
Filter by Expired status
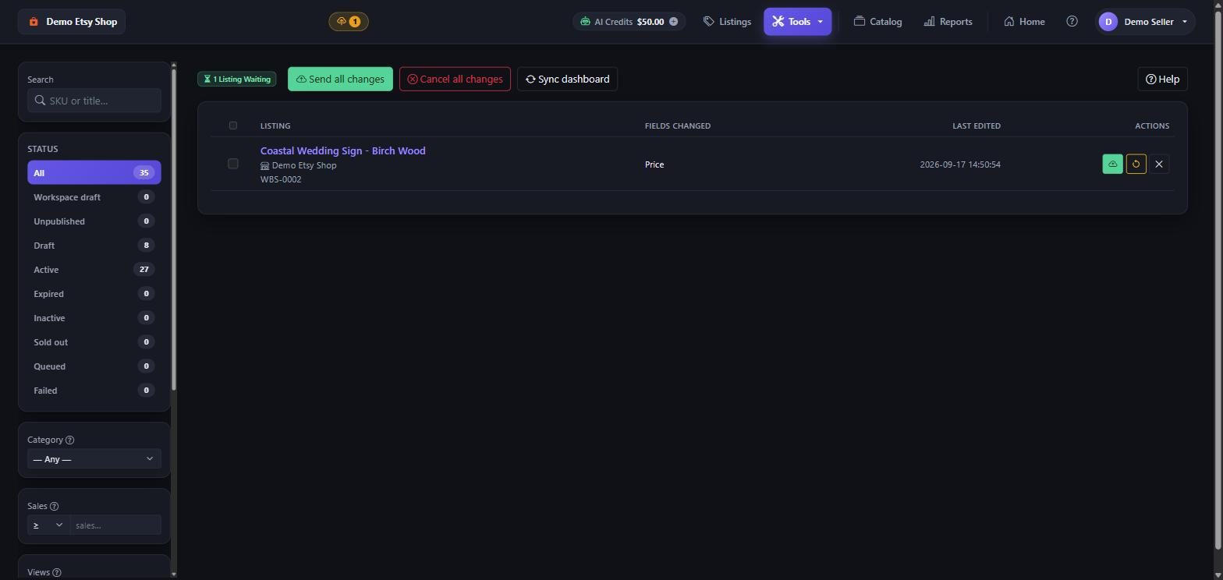[94, 294]
